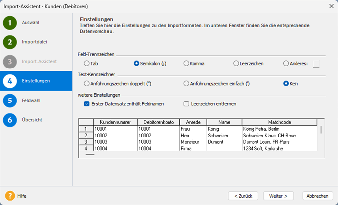
Task: Click the step 4 Einstellungen circle icon
Action: point(10,81)
